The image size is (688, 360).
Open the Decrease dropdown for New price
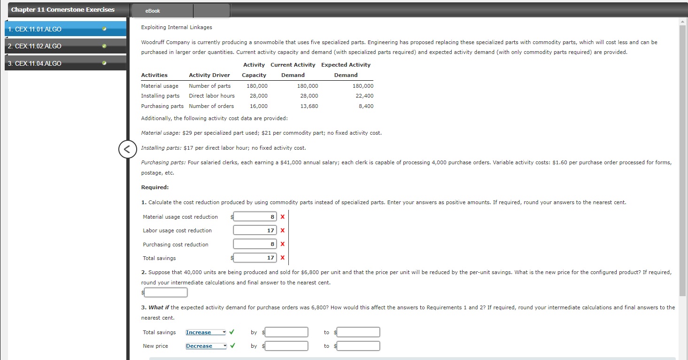tap(205, 346)
